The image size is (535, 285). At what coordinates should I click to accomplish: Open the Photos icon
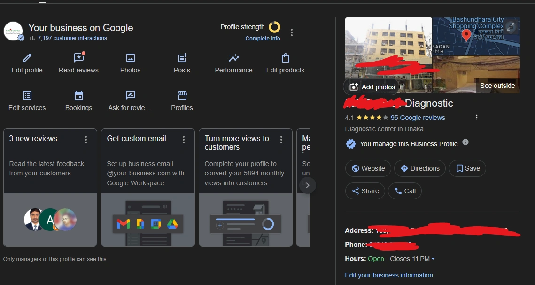click(x=130, y=58)
